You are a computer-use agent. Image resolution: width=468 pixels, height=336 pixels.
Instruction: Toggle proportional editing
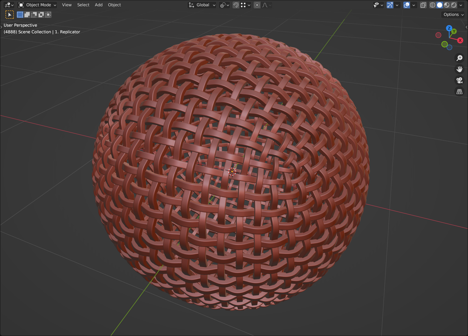(257, 5)
